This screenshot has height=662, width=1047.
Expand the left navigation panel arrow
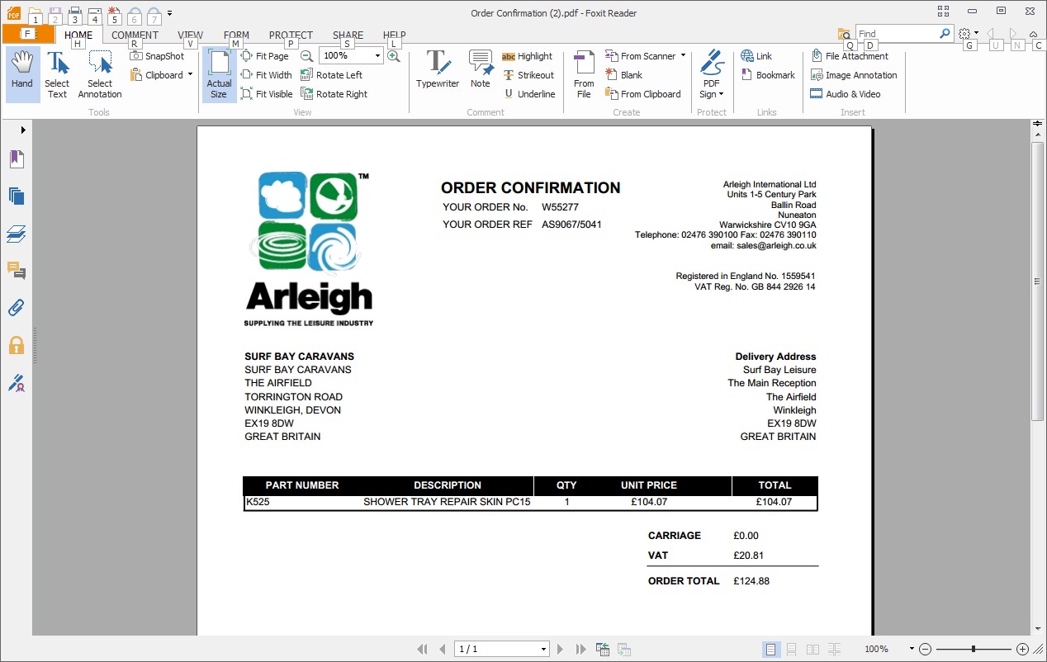(23, 130)
